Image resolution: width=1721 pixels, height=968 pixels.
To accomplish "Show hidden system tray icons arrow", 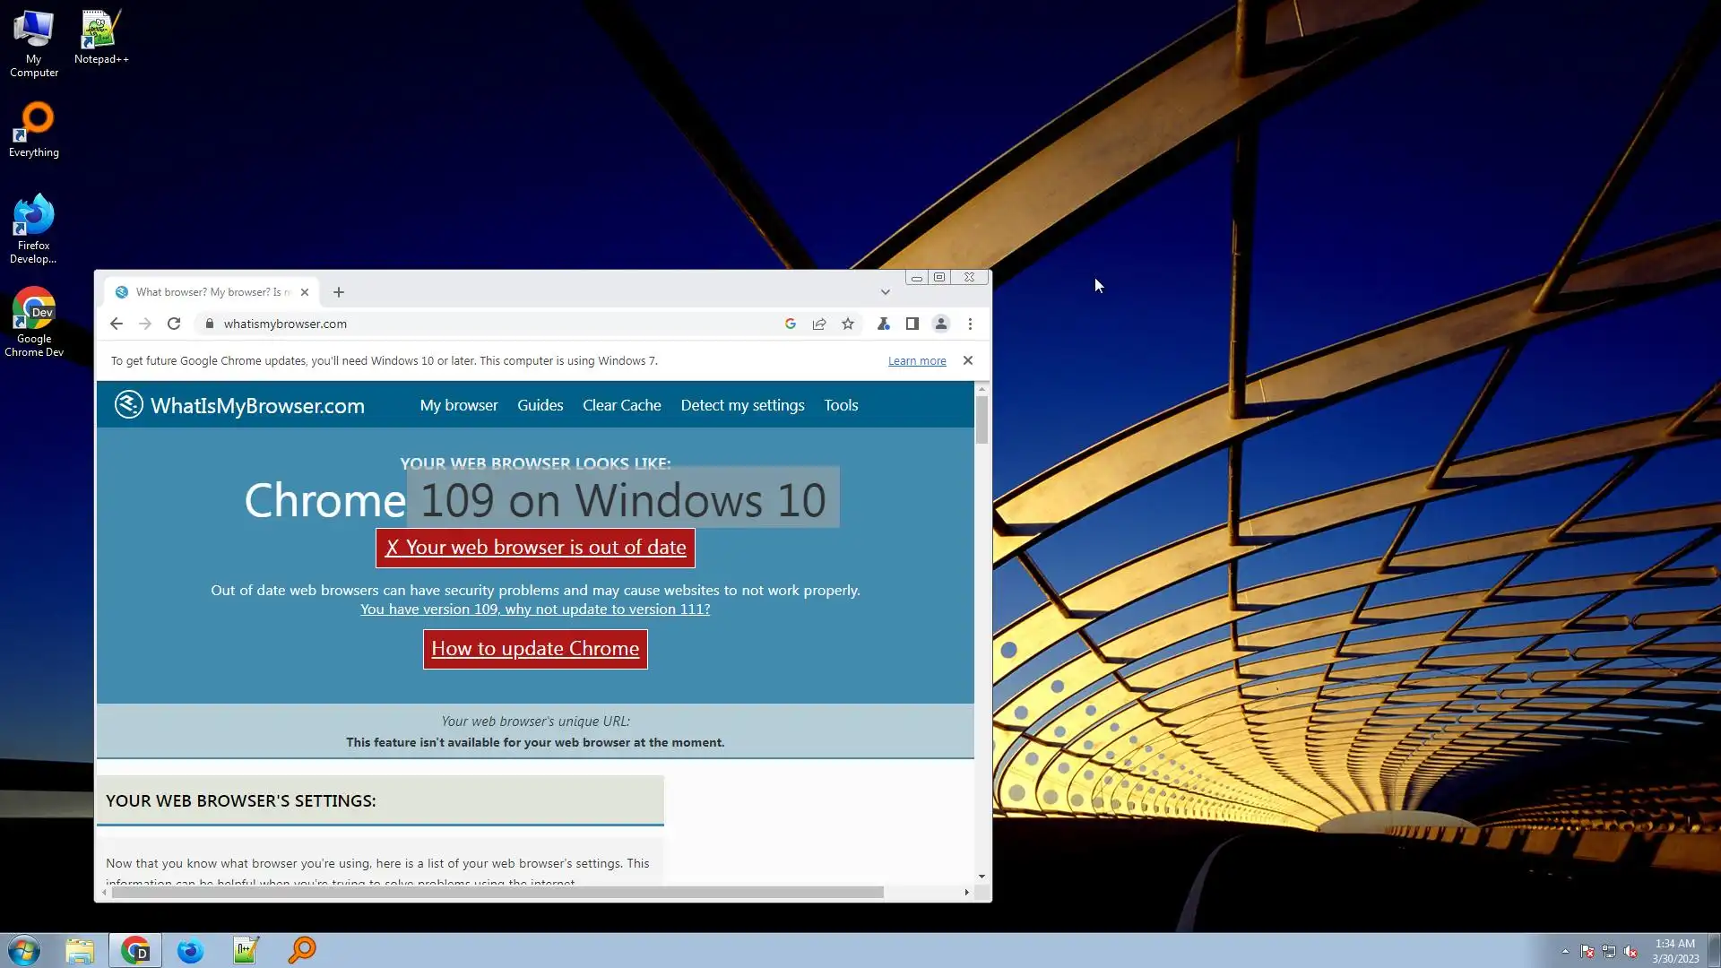I will click(1565, 951).
